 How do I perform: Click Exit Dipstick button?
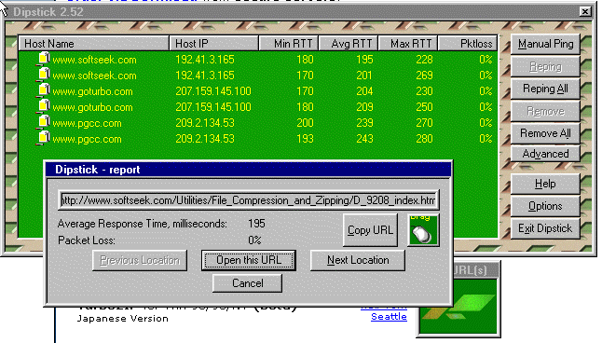tap(545, 228)
